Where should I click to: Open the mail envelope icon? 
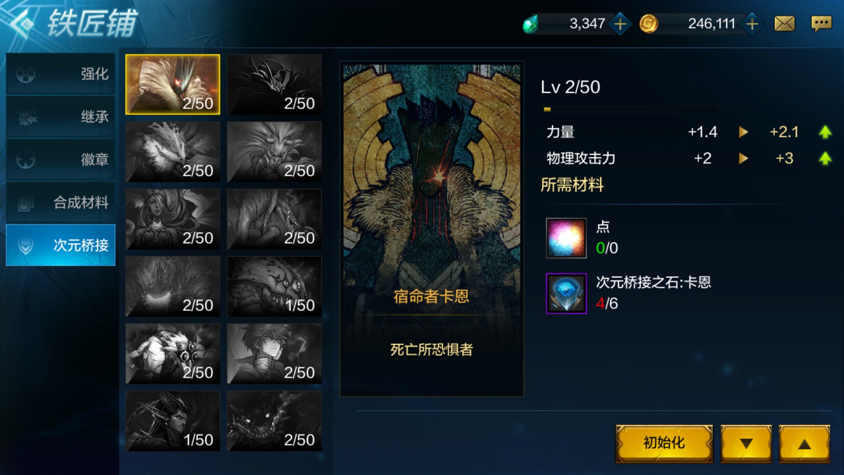pos(785,24)
